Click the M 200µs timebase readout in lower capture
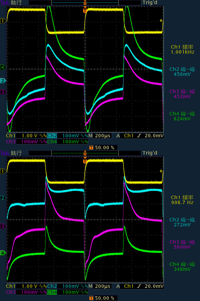The width and height of the screenshot is (200, 301). [x=100, y=286]
